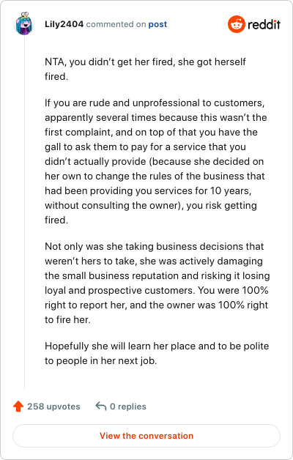Click the line beginning "first complaint, and on"

(151, 132)
